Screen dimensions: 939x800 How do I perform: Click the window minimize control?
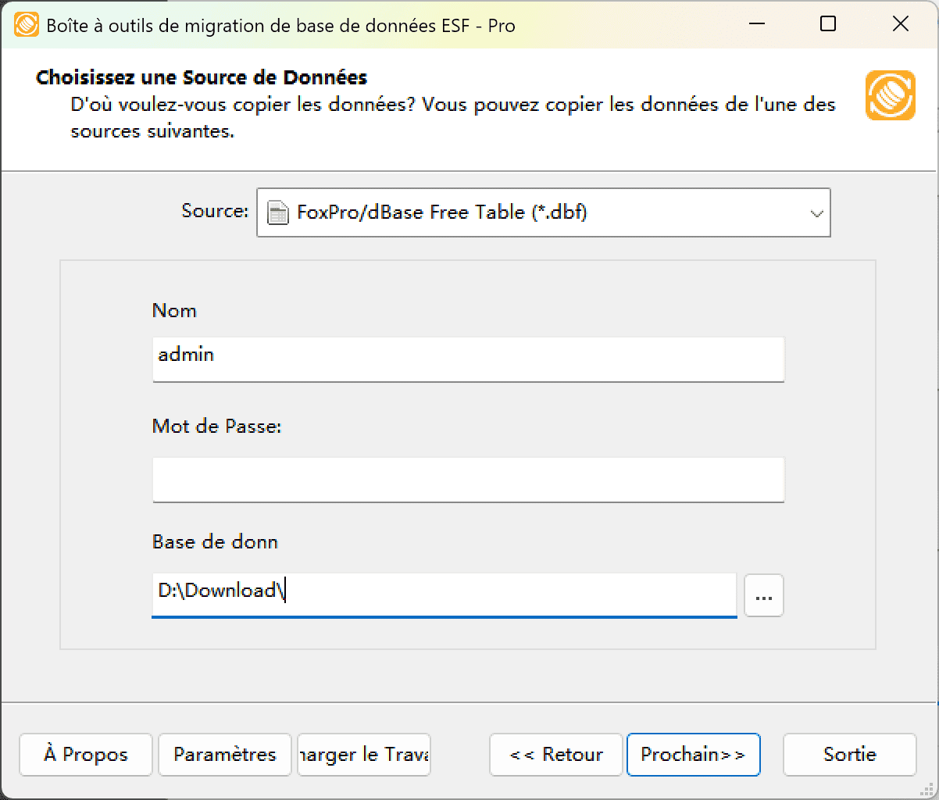point(756,24)
